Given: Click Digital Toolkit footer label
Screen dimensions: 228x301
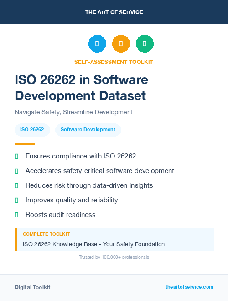Looking at the screenshot, I should (32, 287).
